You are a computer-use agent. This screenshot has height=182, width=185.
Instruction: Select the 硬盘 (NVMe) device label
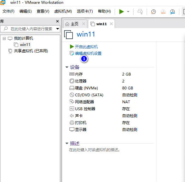pos(86,88)
